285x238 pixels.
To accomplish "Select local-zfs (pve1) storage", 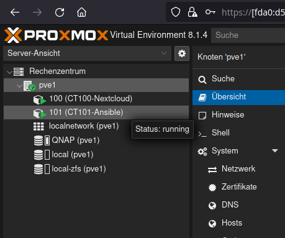I will 79,169.
